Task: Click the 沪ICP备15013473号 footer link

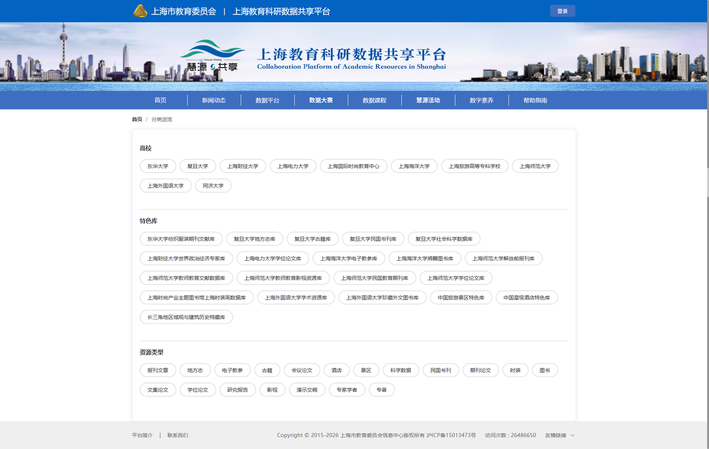Action: pos(451,435)
